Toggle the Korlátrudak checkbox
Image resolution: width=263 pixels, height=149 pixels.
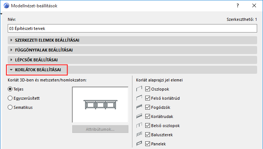(x=147, y=116)
